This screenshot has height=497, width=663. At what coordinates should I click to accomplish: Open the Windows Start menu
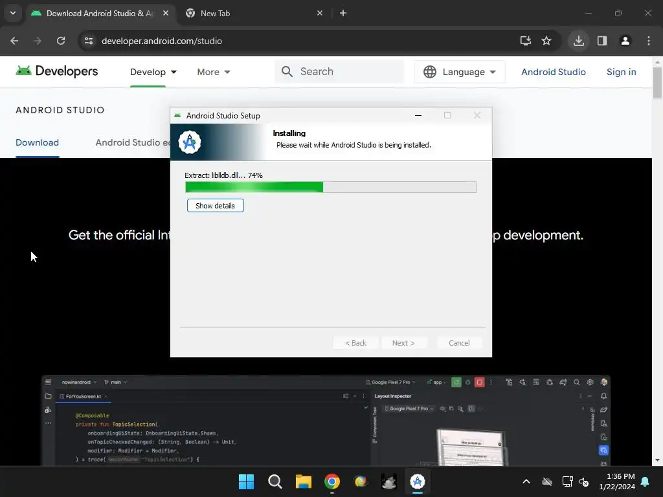click(246, 481)
